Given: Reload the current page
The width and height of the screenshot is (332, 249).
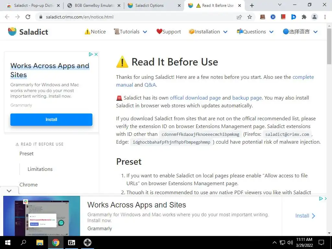Looking at the screenshot, I should tap(28, 17).
